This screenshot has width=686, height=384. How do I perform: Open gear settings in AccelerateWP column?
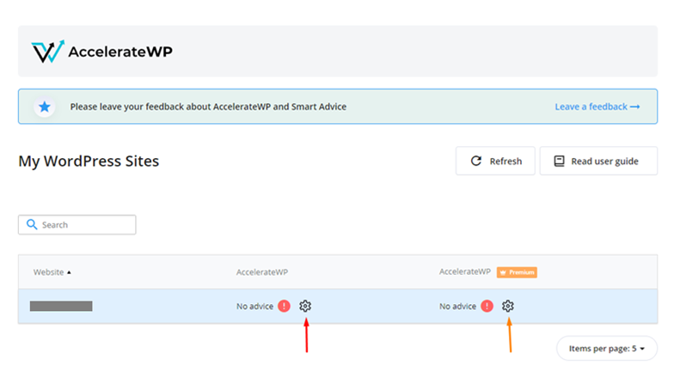pyautogui.click(x=305, y=306)
